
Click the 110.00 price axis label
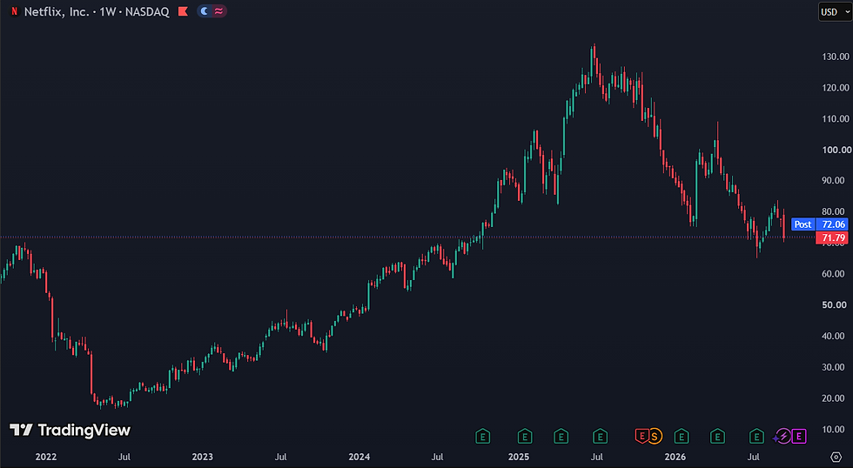pos(835,118)
